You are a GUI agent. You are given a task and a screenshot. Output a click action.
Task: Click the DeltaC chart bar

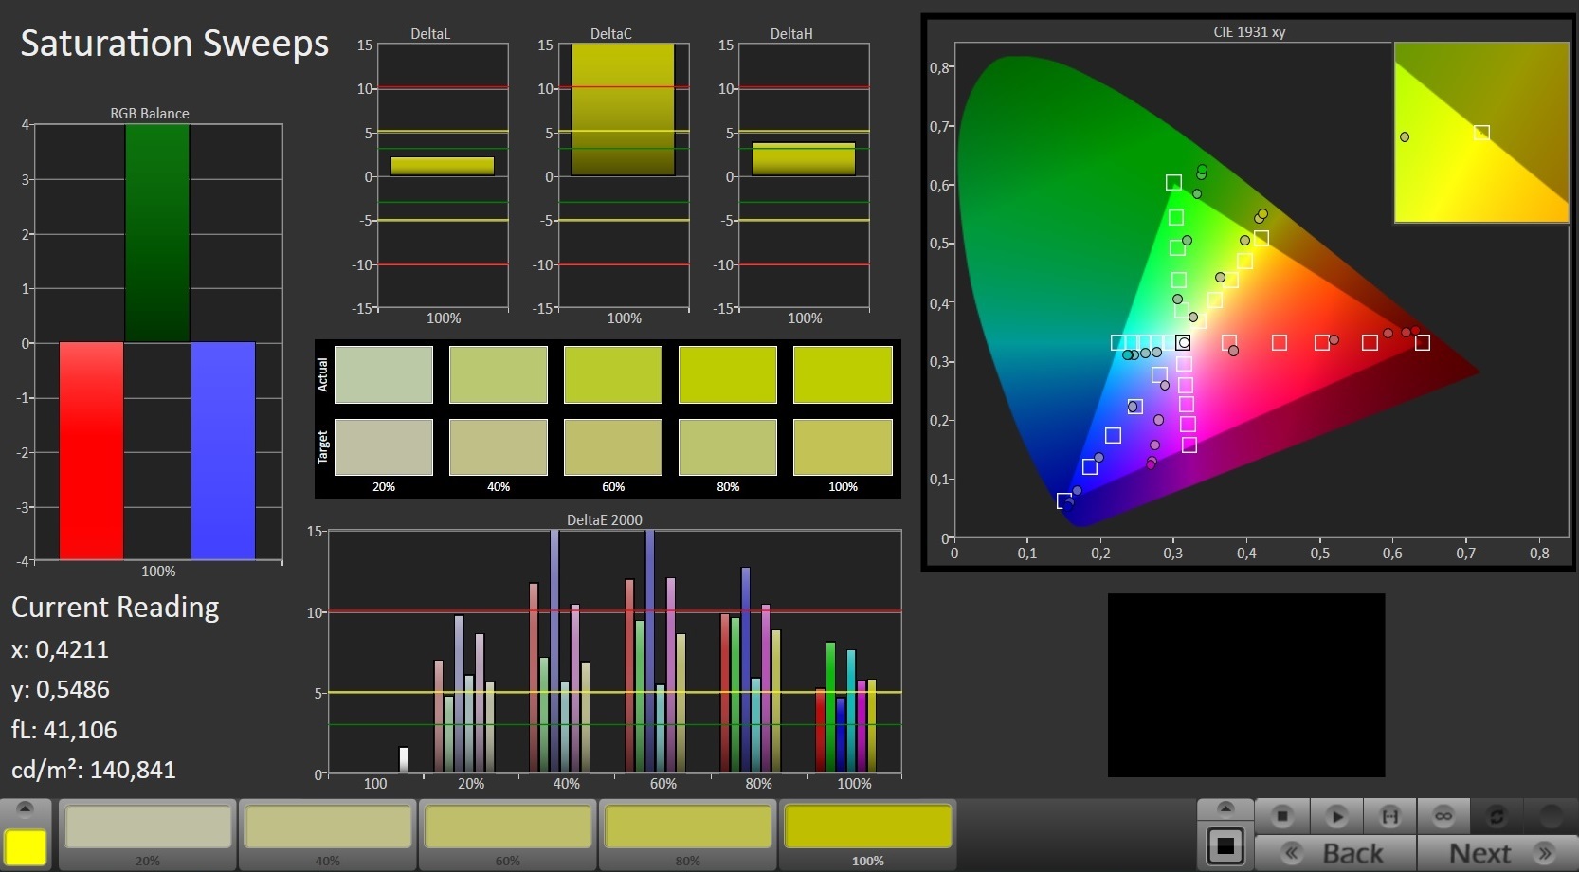(x=624, y=109)
